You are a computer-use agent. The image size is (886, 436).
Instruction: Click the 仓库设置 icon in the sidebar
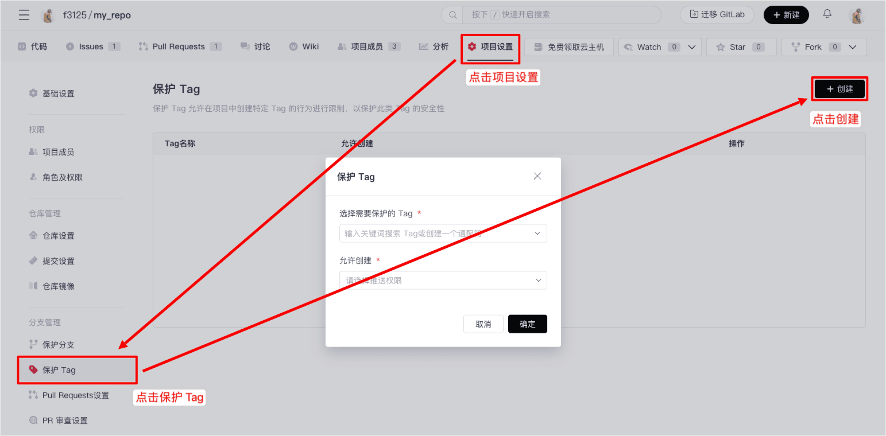point(33,235)
